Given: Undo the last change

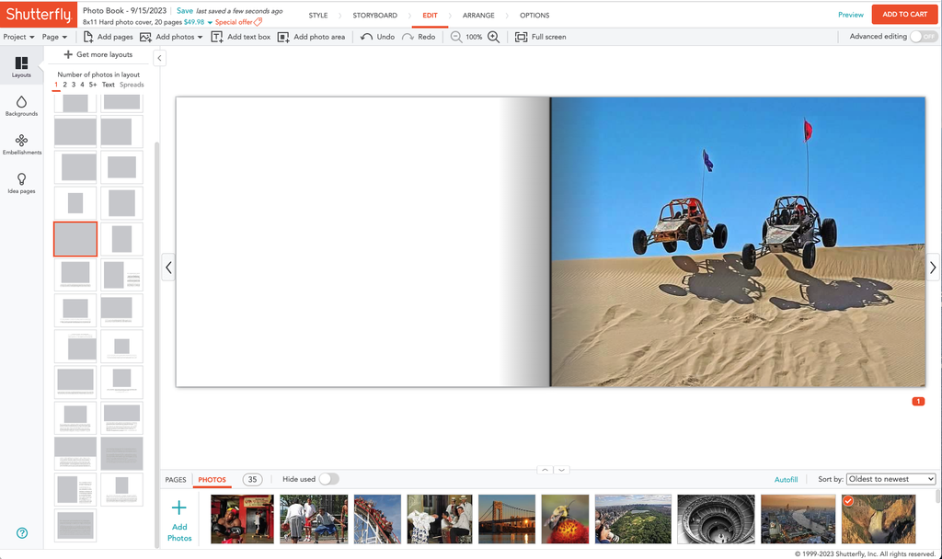Looking at the screenshot, I should point(377,37).
